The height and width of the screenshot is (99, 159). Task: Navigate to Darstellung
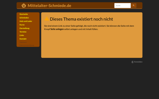(x=24, y=28)
